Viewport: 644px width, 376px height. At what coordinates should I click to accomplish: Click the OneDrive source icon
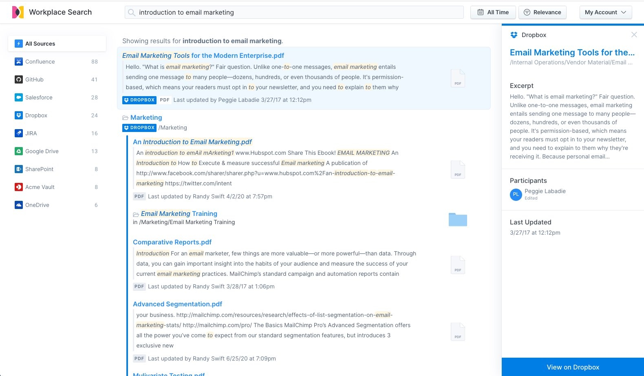[x=19, y=205]
